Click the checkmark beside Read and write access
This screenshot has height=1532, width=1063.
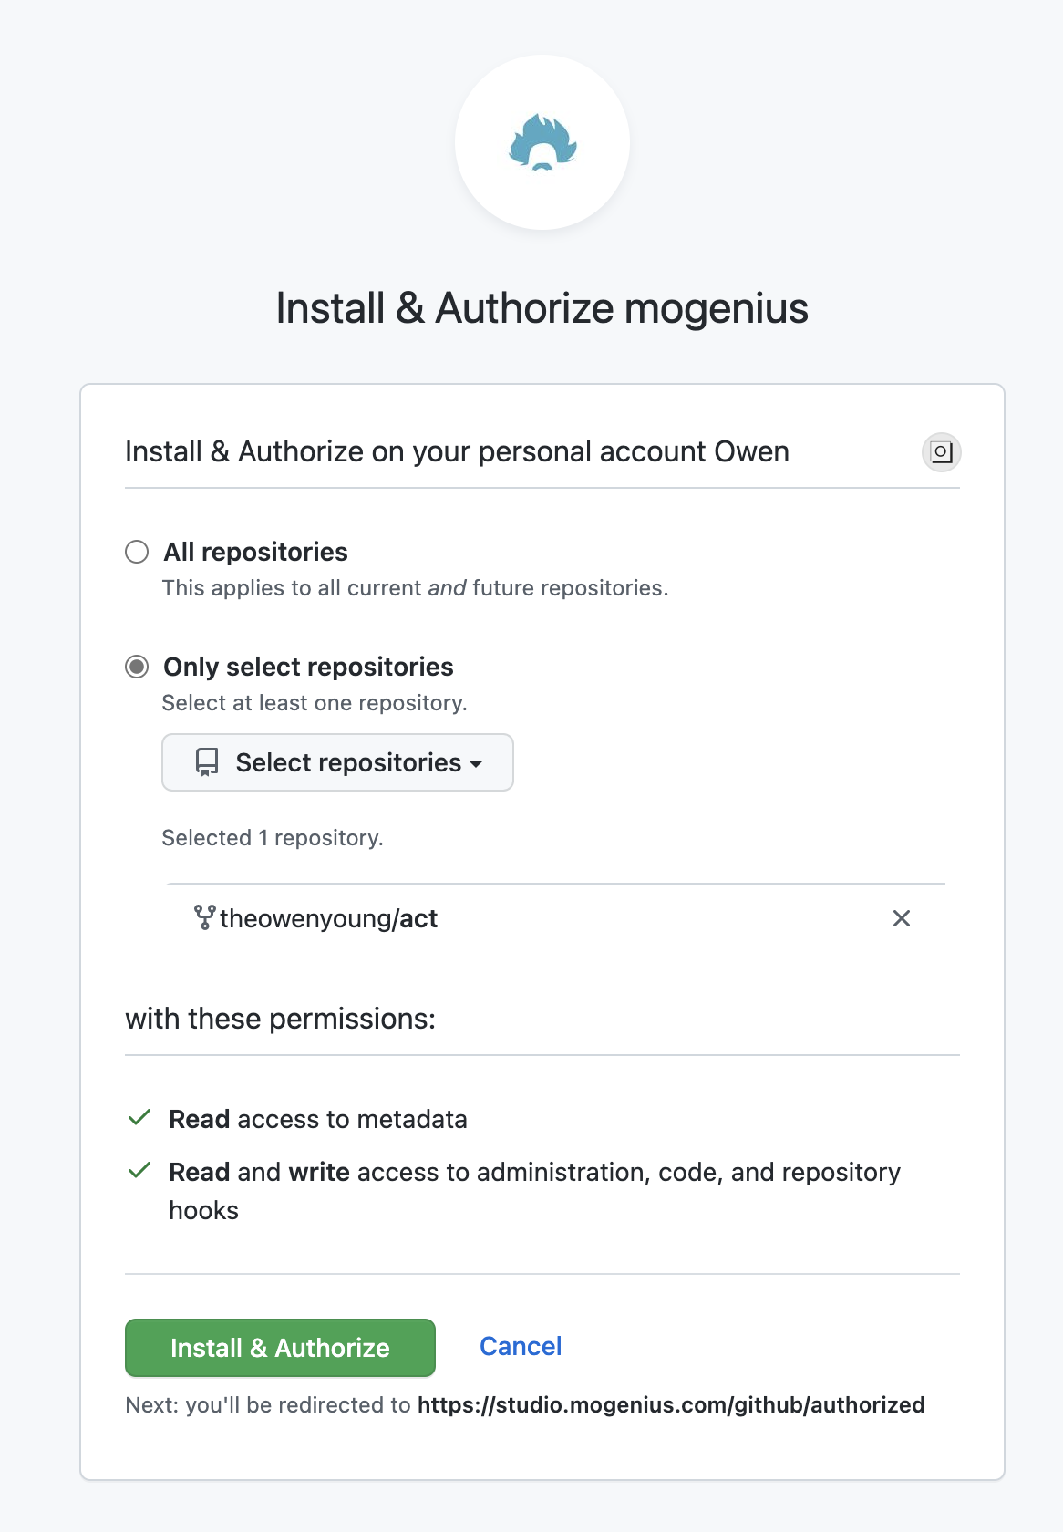(139, 1171)
